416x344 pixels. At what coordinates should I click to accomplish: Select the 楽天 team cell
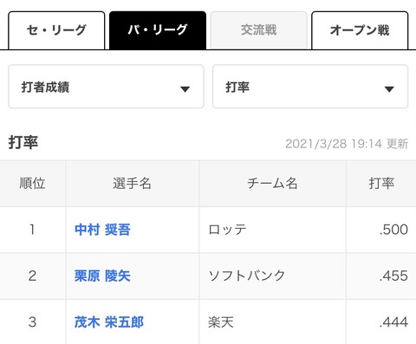272,321
